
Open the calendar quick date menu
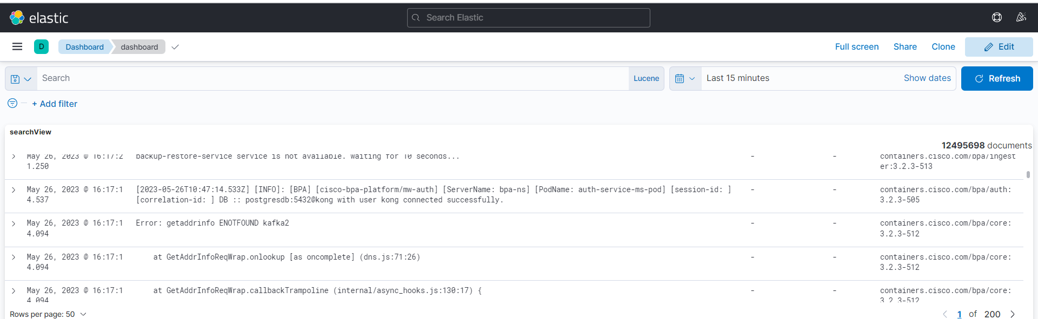tap(685, 79)
